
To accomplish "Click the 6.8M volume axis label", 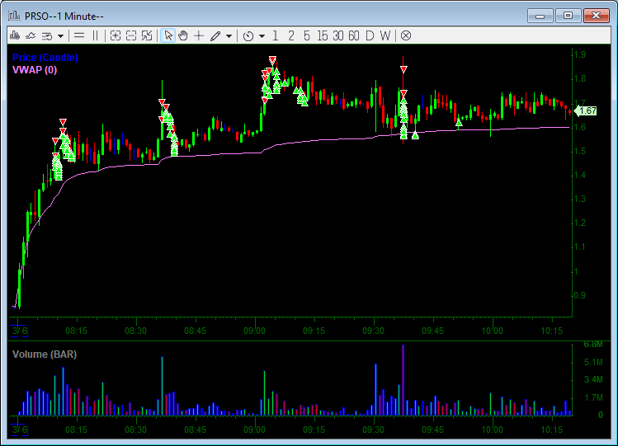I will coord(593,345).
